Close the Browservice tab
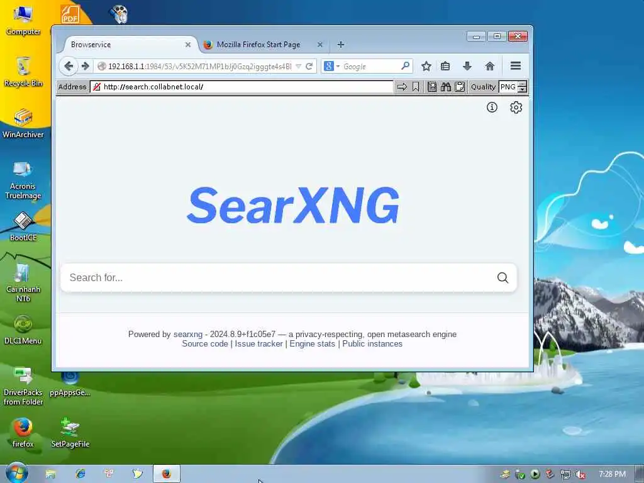644x483 pixels. [x=187, y=45]
